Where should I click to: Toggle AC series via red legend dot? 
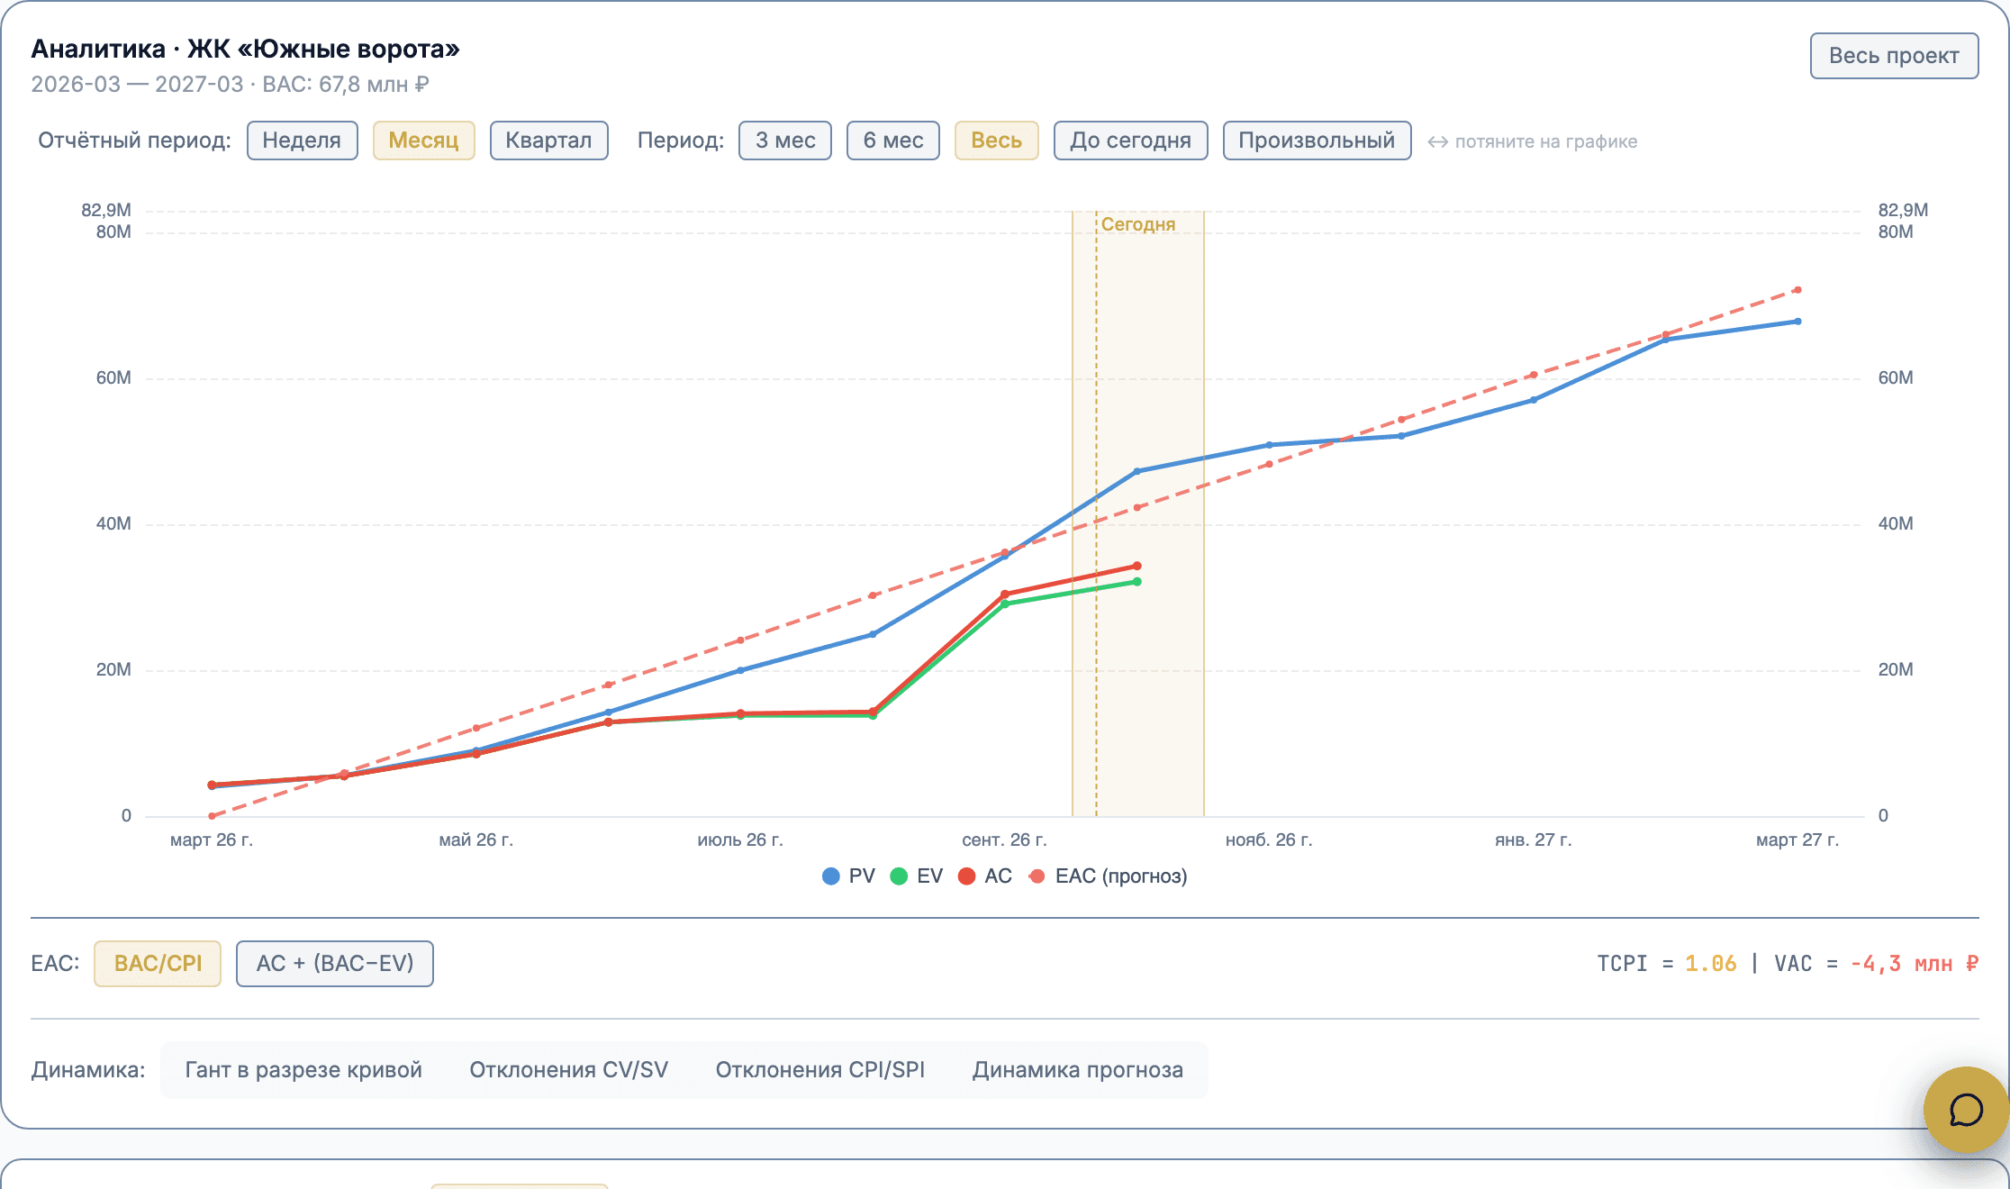tap(967, 876)
